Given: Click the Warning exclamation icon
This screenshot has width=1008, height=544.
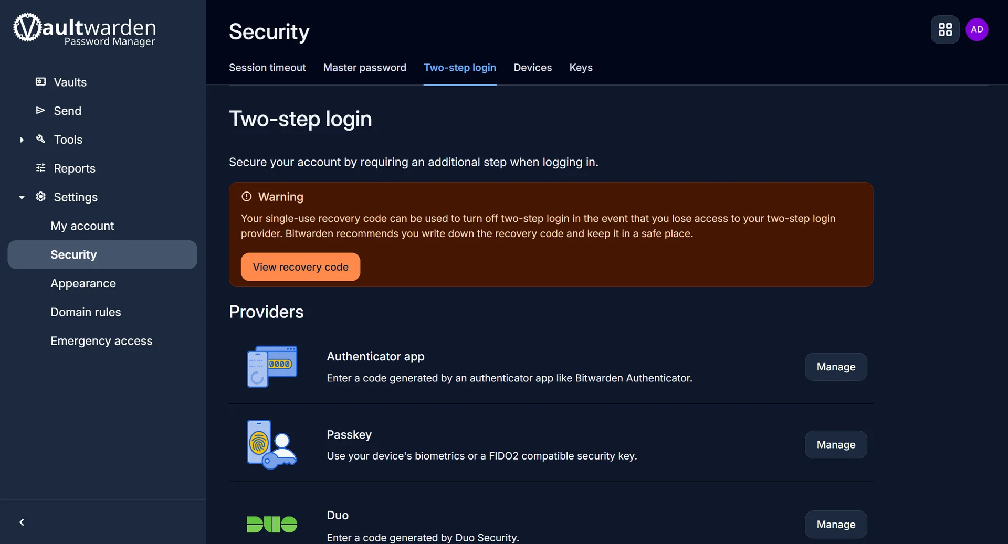Looking at the screenshot, I should (246, 196).
